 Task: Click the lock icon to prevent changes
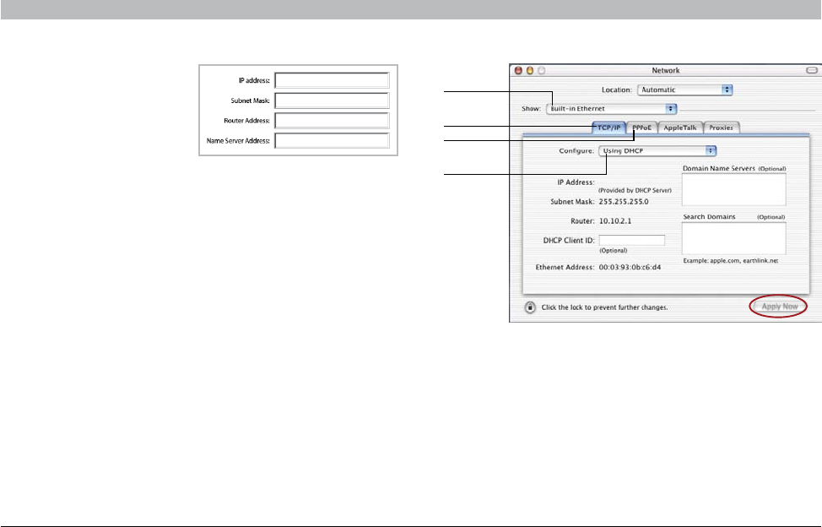pos(530,307)
